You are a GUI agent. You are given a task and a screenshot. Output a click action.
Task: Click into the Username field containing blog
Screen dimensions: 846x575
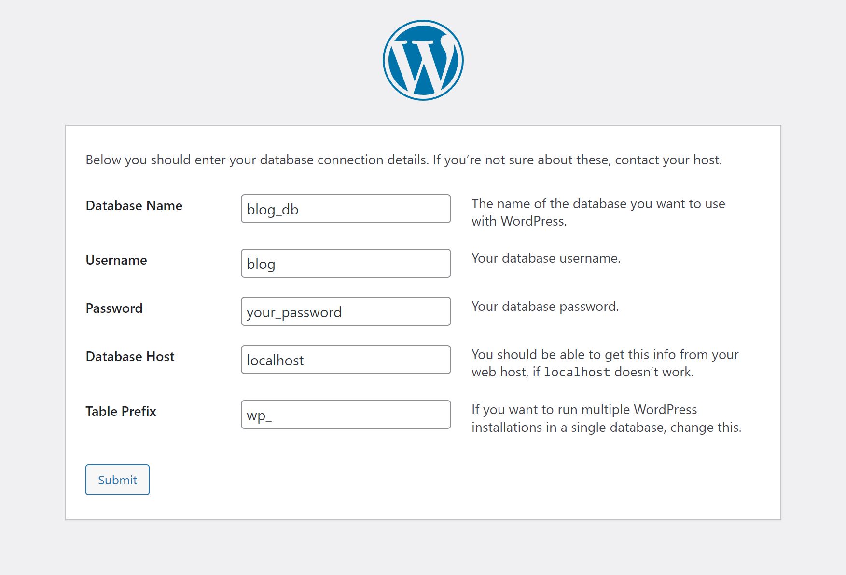tap(346, 263)
